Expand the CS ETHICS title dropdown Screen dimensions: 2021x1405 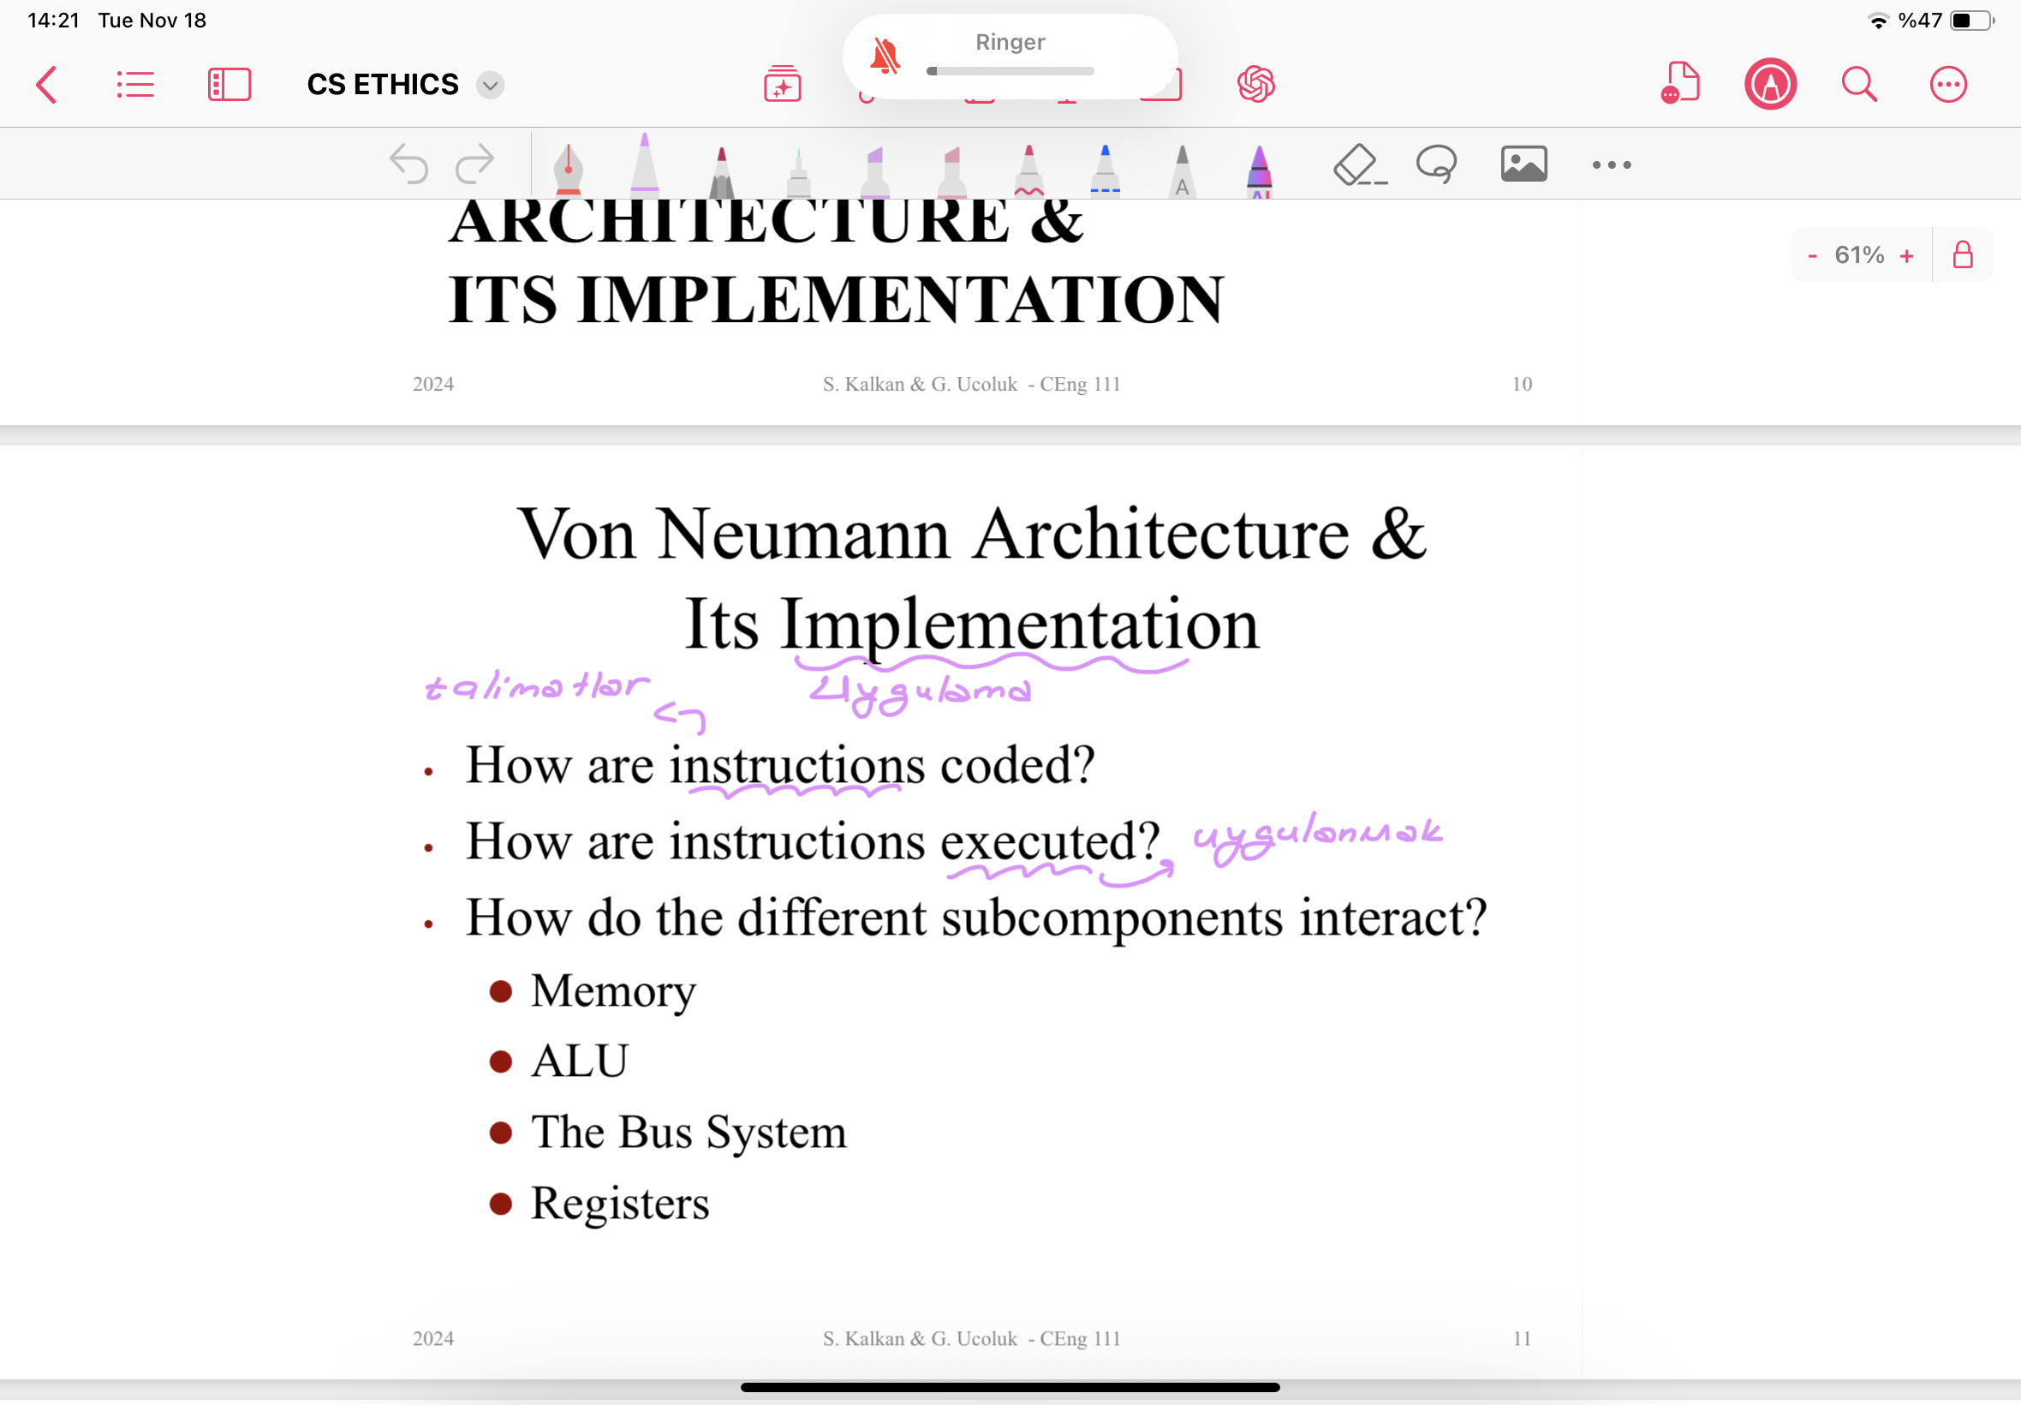coord(490,85)
